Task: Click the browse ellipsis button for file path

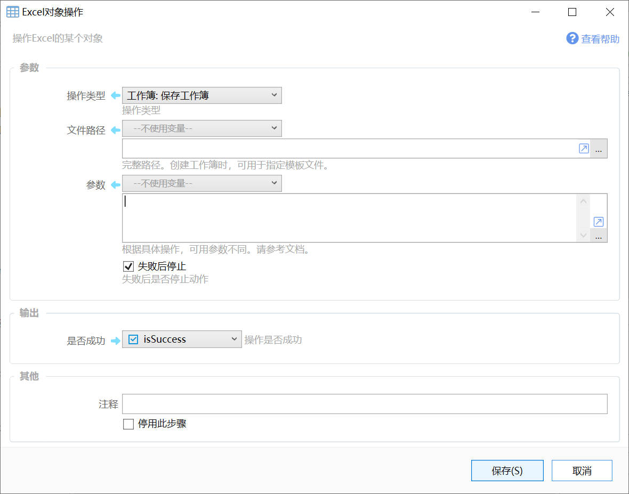Action: click(x=599, y=149)
